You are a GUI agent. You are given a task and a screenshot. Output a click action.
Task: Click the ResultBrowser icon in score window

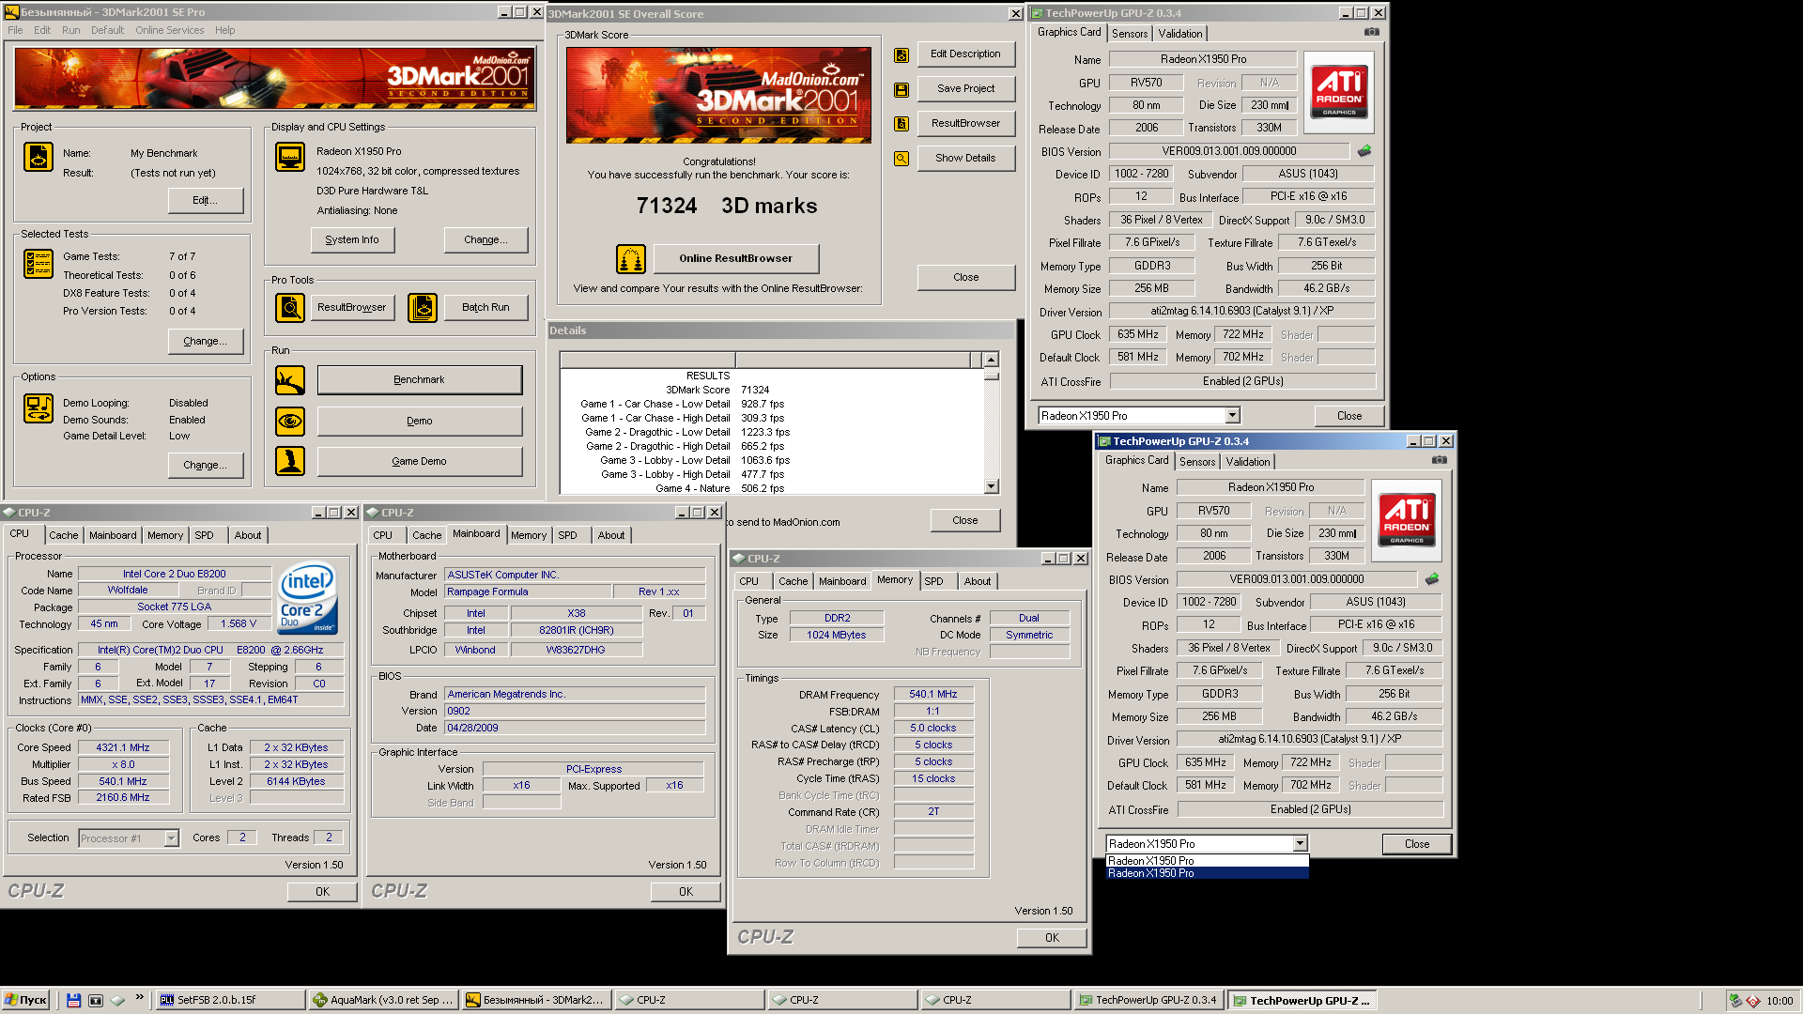click(x=901, y=124)
